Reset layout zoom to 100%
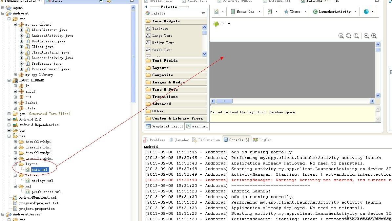The image size is (392, 221). tap(356, 36)
